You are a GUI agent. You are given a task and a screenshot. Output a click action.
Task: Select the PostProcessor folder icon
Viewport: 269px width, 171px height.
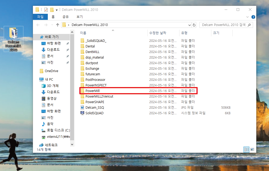[82, 80]
